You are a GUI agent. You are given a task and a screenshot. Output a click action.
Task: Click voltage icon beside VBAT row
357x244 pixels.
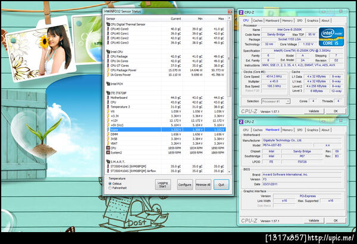click(x=108, y=143)
